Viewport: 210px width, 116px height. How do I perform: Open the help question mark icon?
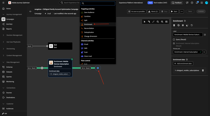tap(192, 3)
